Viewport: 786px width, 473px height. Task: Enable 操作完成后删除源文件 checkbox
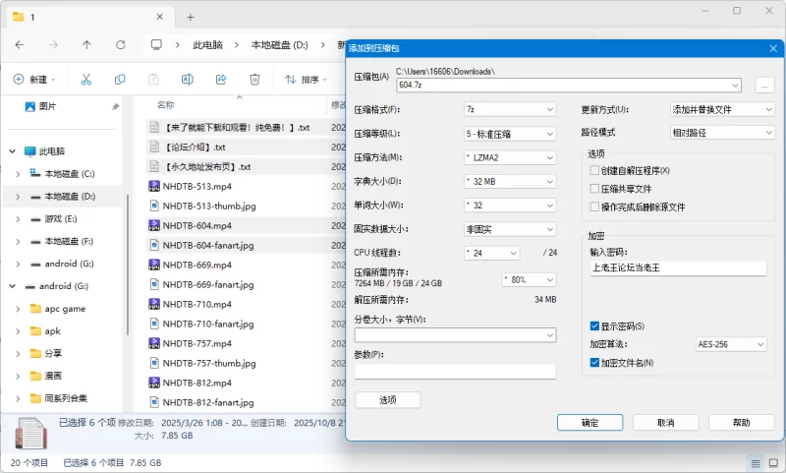click(594, 207)
